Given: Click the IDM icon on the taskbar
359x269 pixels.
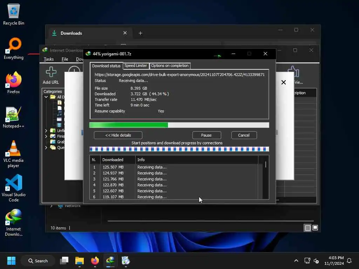Looking at the screenshot, I should pyautogui.click(x=110, y=261).
